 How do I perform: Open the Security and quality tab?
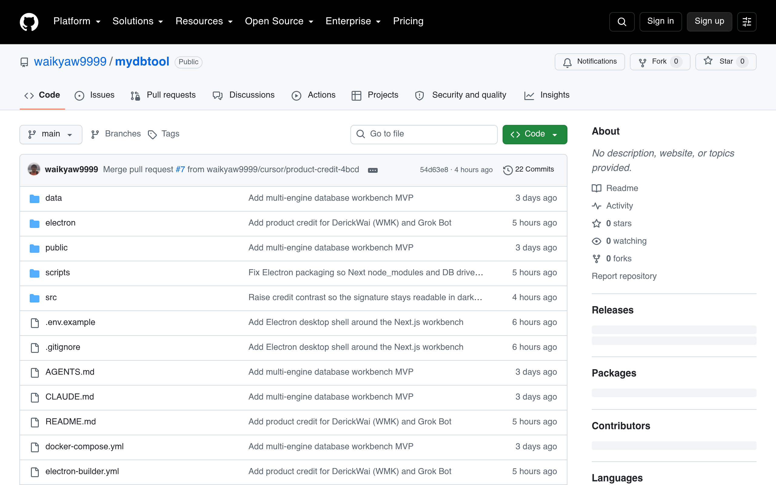click(460, 95)
